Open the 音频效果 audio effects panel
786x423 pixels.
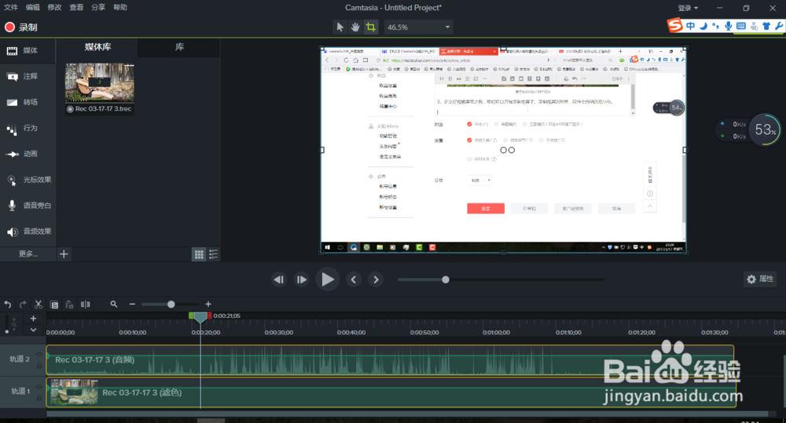click(x=28, y=232)
